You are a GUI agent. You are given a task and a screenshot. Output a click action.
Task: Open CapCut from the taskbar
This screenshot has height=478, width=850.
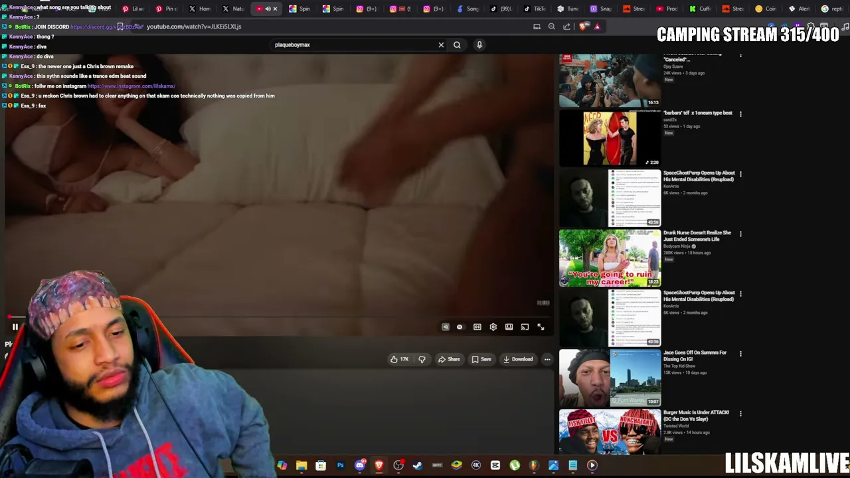pyautogui.click(x=495, y=465)
